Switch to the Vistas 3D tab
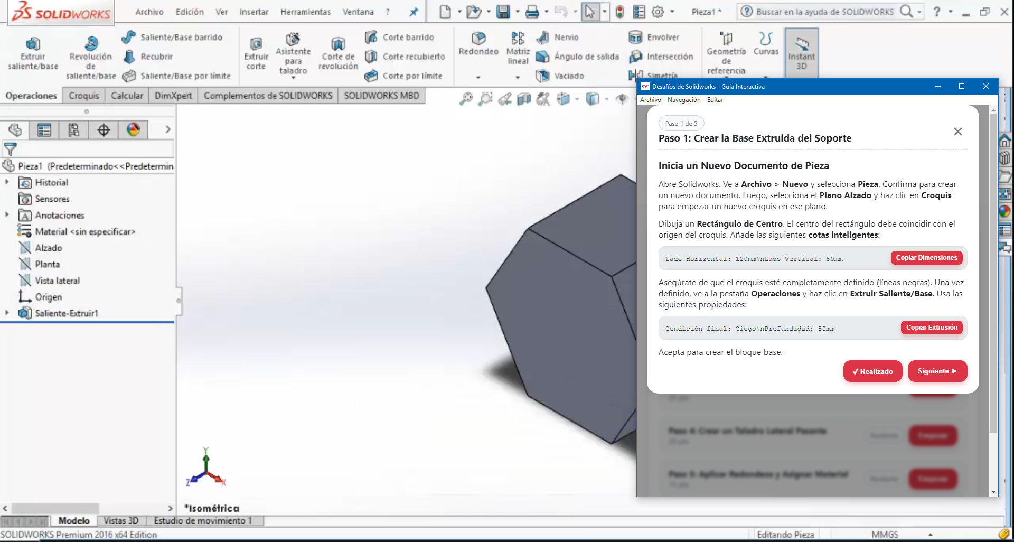 tap(121, 521)
